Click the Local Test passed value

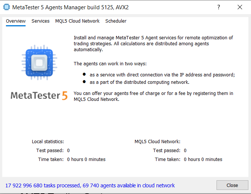click(x=68, y=151)
